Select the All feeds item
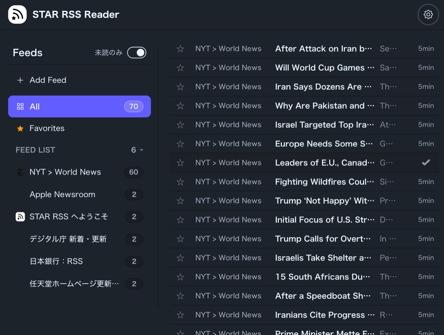The height and width of the screenshot is (335, 444). click(x=79, y=107)
